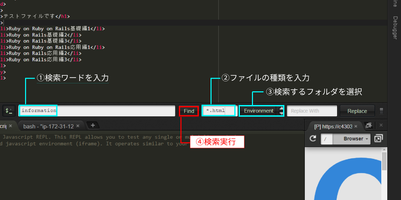Click the Replace With input field
401x200 pixels.
click(312, 111)
